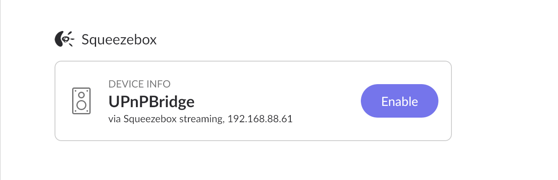558x180 pixels.
Task: Click the rays of the Squeezebox logo
Action: (72, 39)
